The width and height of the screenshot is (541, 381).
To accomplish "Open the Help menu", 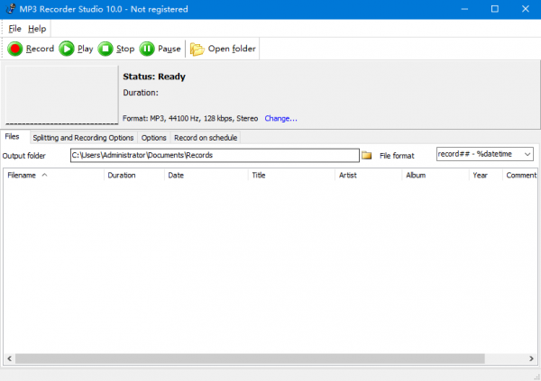I will coord(37,29).
